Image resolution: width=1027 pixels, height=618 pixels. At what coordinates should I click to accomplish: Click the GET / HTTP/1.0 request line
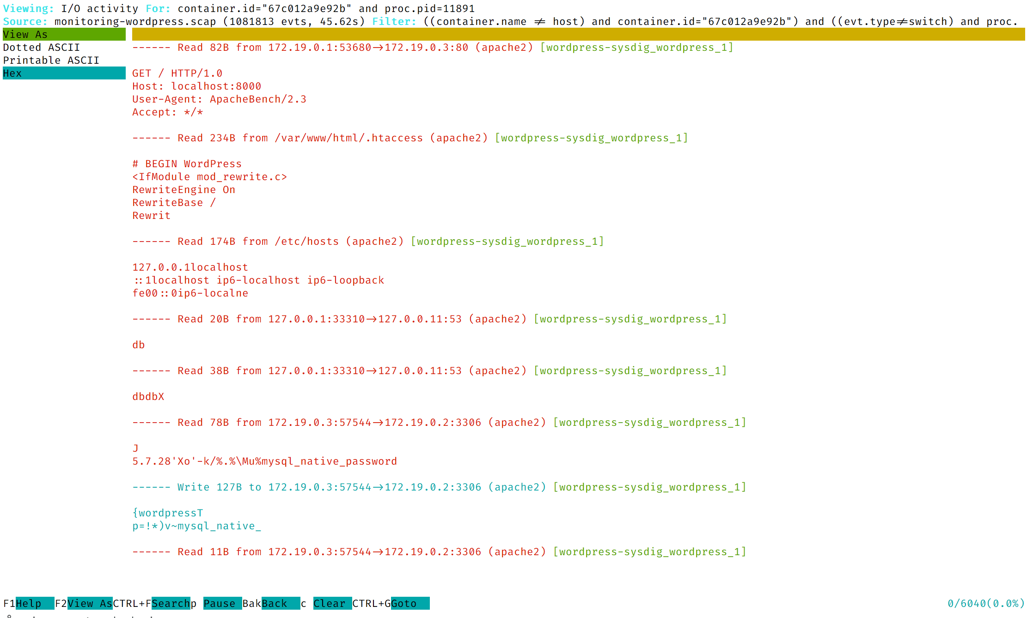tap(177, 73)
